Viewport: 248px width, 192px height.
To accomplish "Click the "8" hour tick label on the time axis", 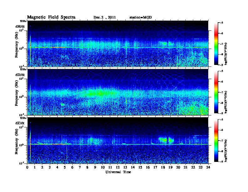I will coord(87,167).
